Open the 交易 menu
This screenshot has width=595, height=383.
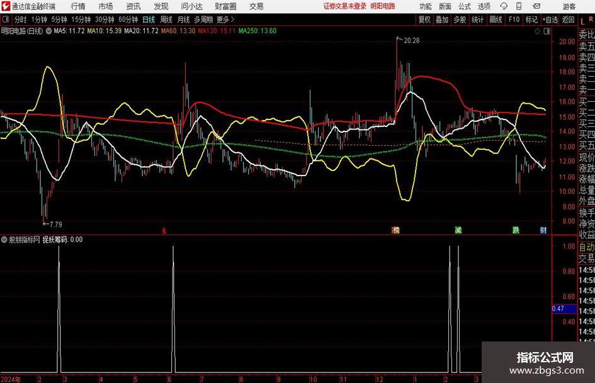tap(256, 6)
